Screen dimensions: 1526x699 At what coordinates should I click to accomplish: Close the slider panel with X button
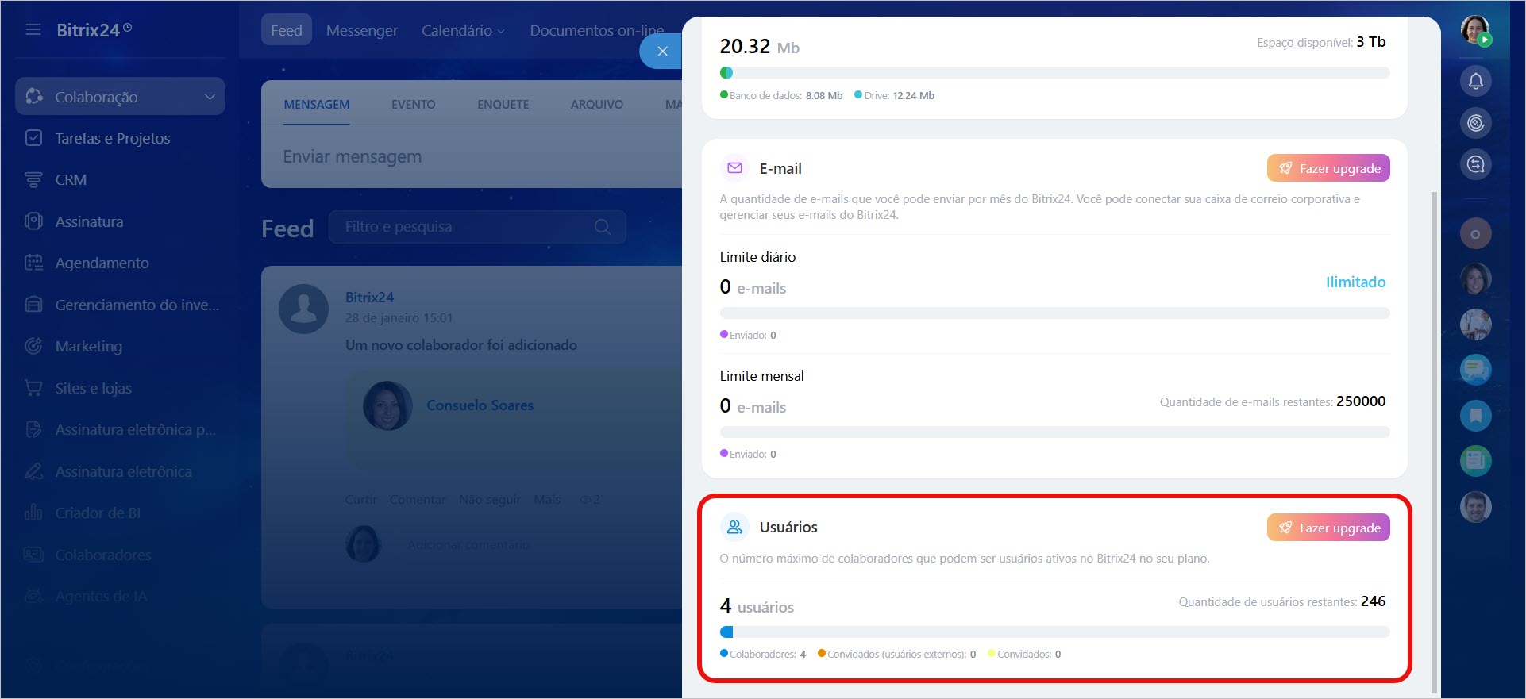662,52
